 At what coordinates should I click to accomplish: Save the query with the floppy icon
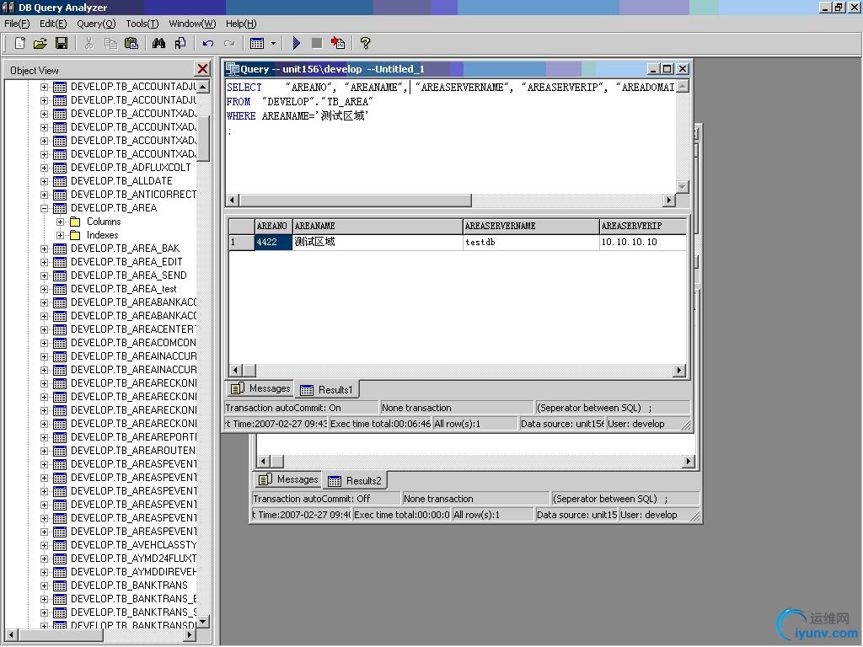(61, 43)
